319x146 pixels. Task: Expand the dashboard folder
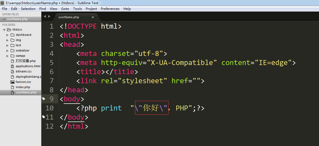point(8,35)
